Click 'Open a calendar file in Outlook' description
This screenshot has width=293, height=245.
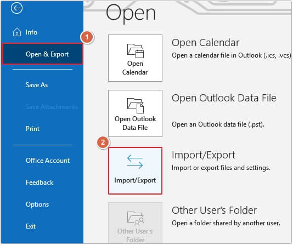232,55
